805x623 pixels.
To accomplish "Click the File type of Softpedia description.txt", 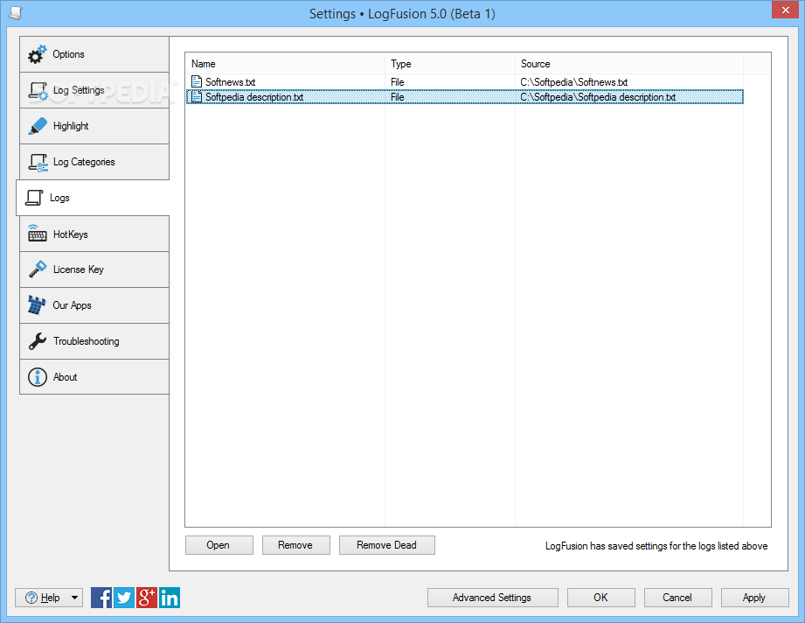I will (398, 96).
